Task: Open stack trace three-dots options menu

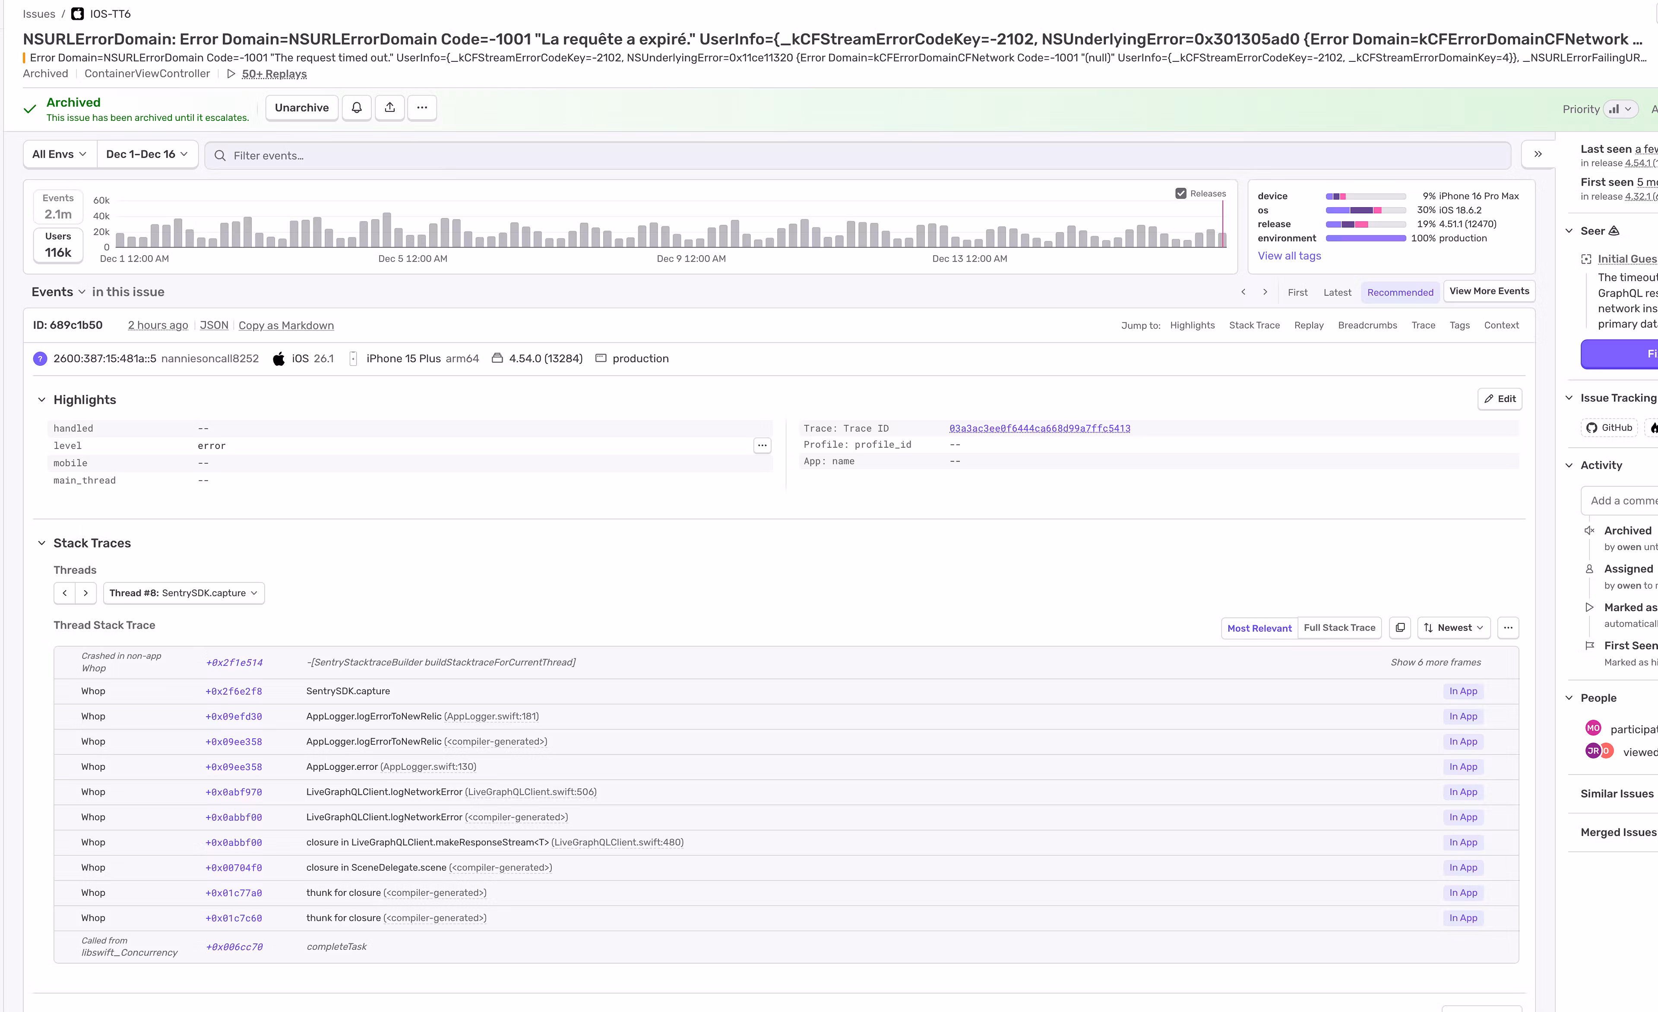Action: click(1508, 628)
